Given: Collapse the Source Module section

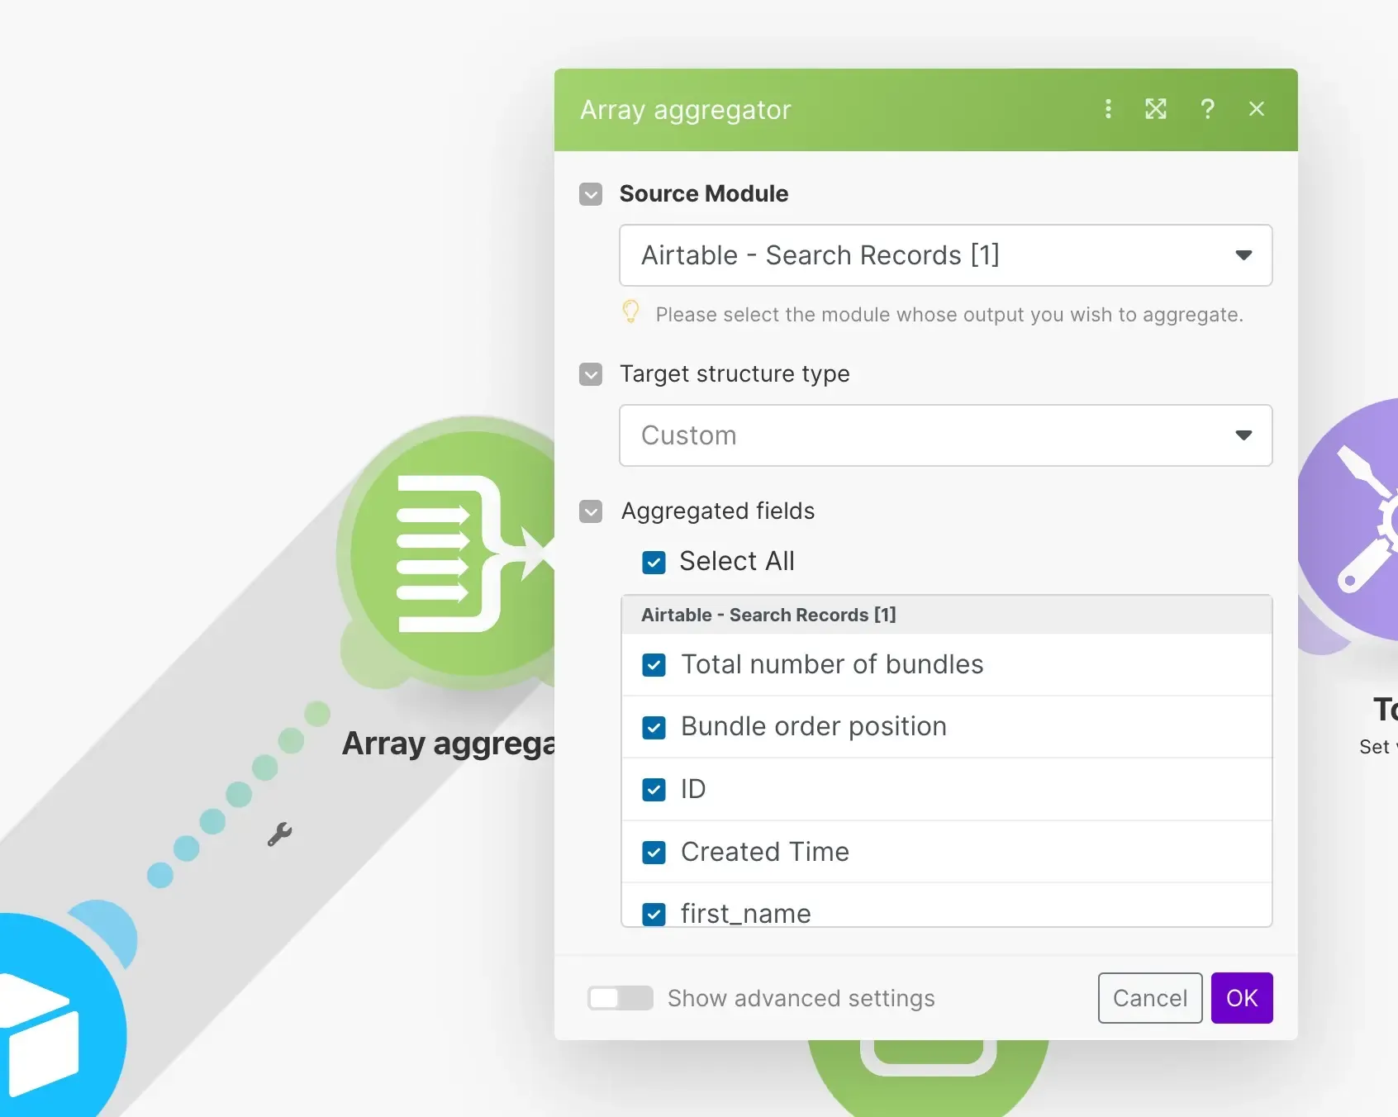Looking at the screenshot, I should pos(591,194).
